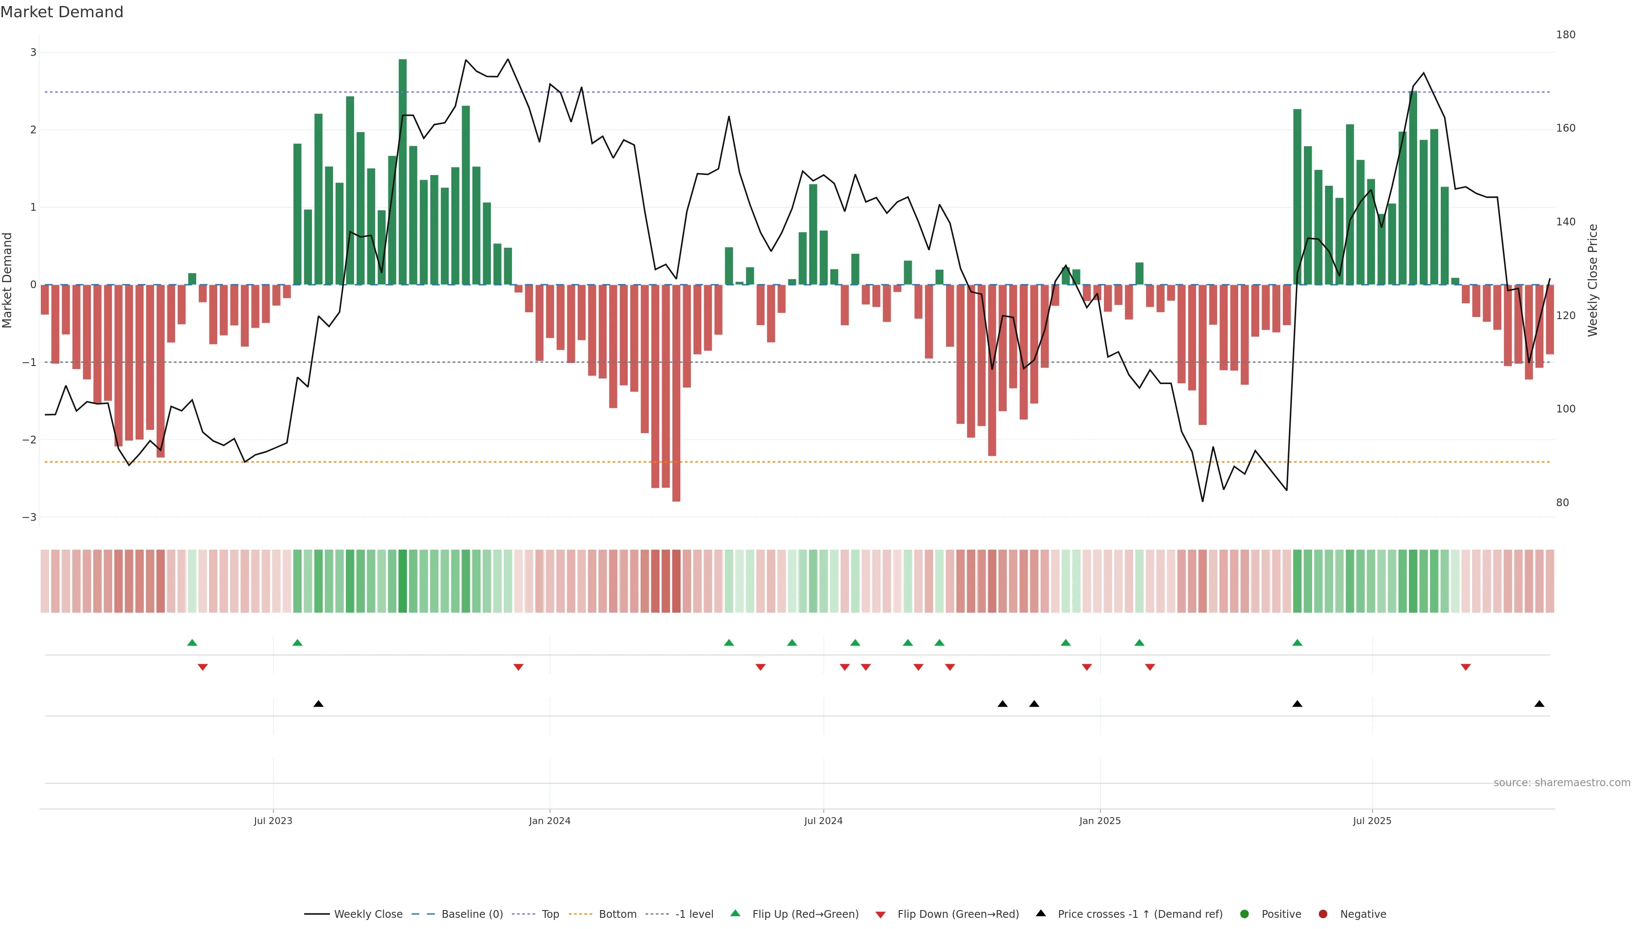Toggle the Top level legend entry
The image size is (1652, 929).
coord(550,914)
